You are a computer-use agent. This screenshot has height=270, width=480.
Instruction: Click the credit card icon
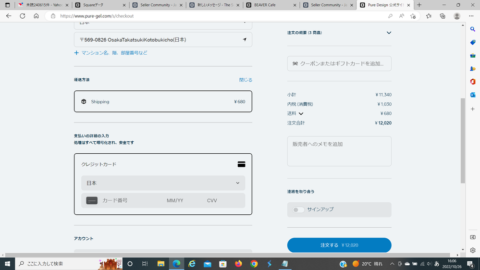[241, 164]
